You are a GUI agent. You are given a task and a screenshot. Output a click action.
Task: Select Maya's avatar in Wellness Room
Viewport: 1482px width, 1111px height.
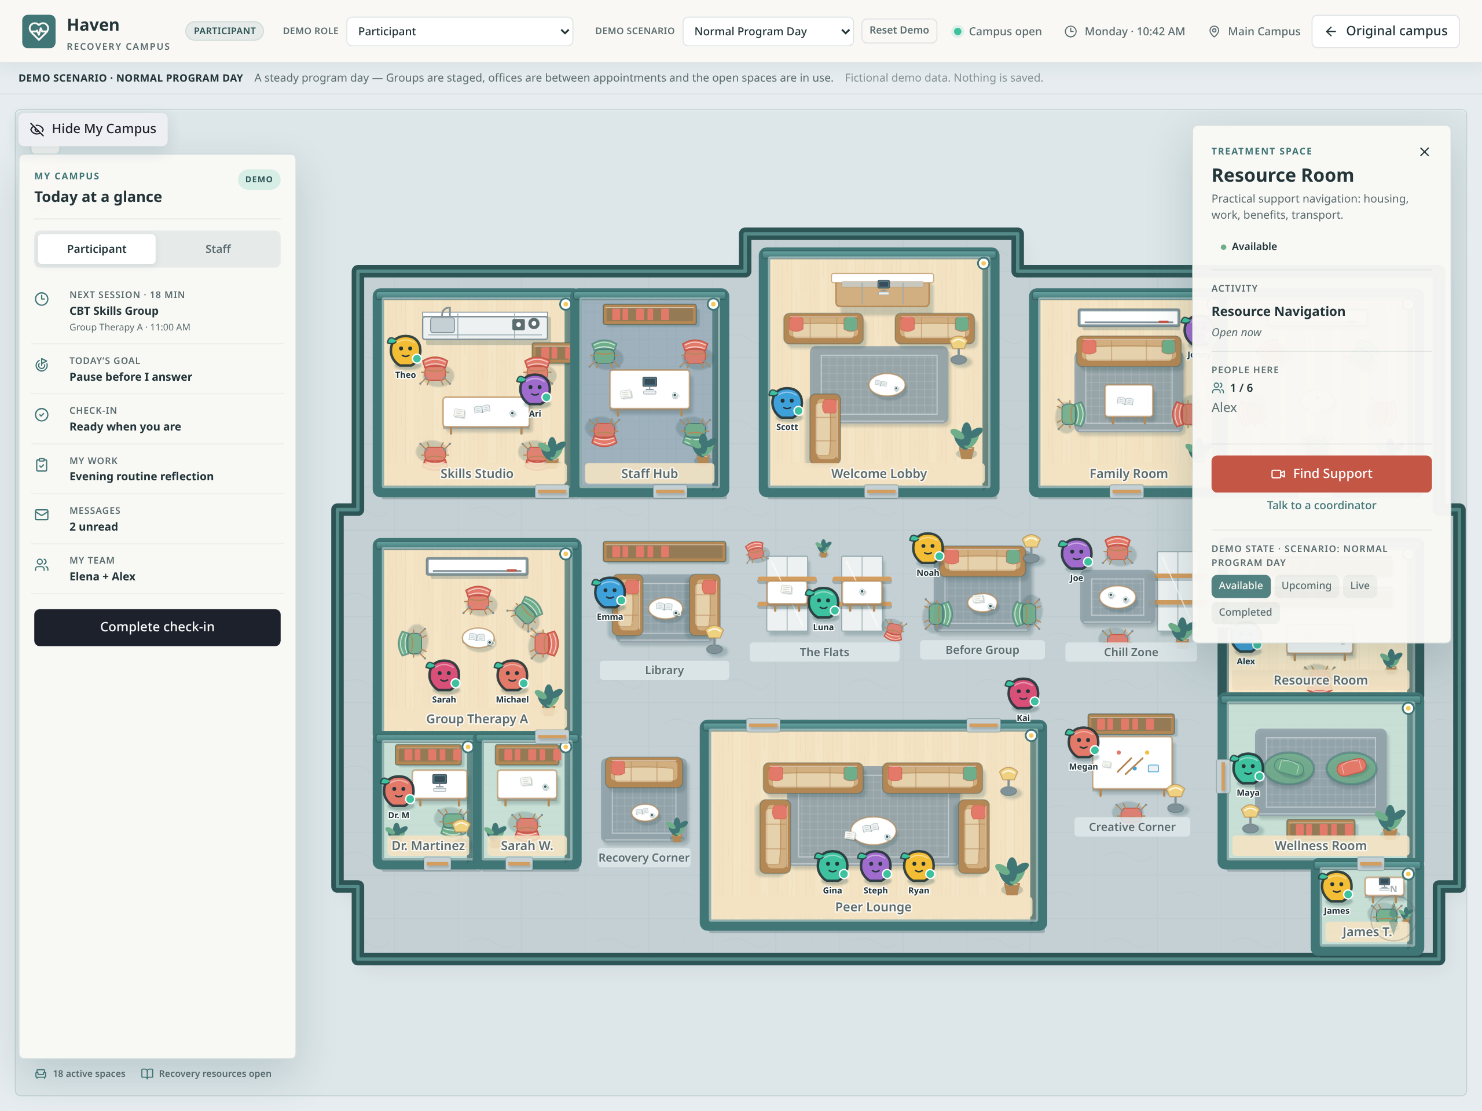tap(1248, 769)
